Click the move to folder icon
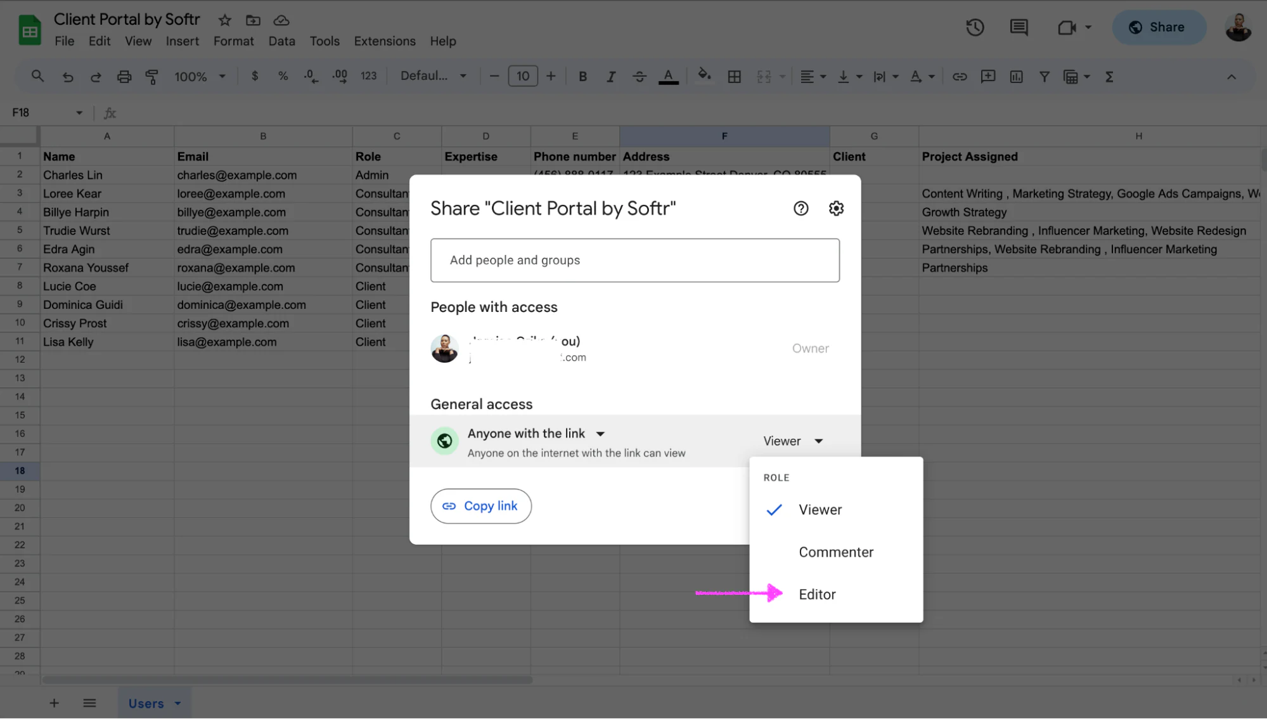Viewport: 1267px width, 719px height. pos(253,20)
